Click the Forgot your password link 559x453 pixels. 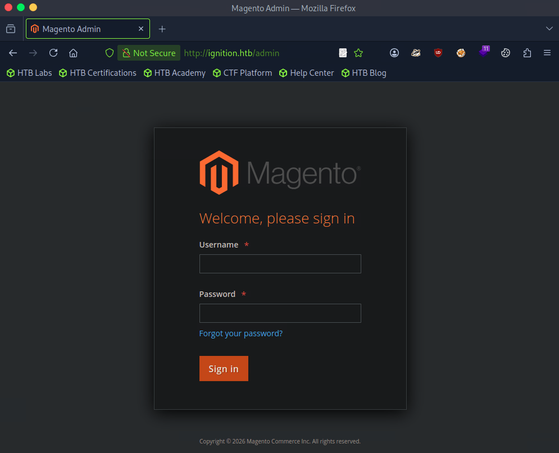(240, 333)
